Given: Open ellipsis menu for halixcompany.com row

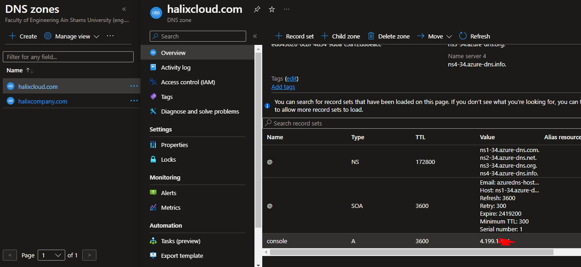Looking at the screenshot, I should click(x=134, y=101).
